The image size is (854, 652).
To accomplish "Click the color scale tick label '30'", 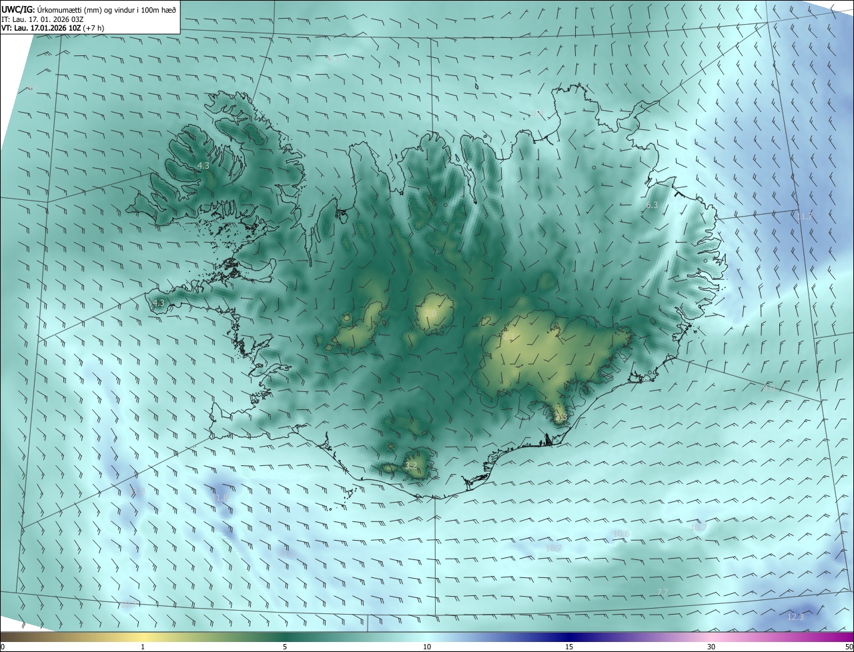I will coord(711,647).
